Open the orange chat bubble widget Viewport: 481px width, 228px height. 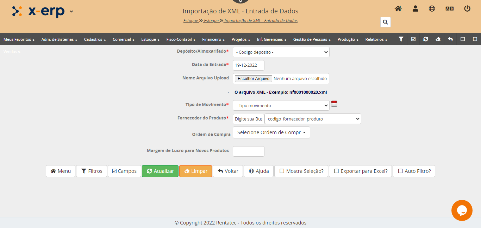(x=462, y=210)
